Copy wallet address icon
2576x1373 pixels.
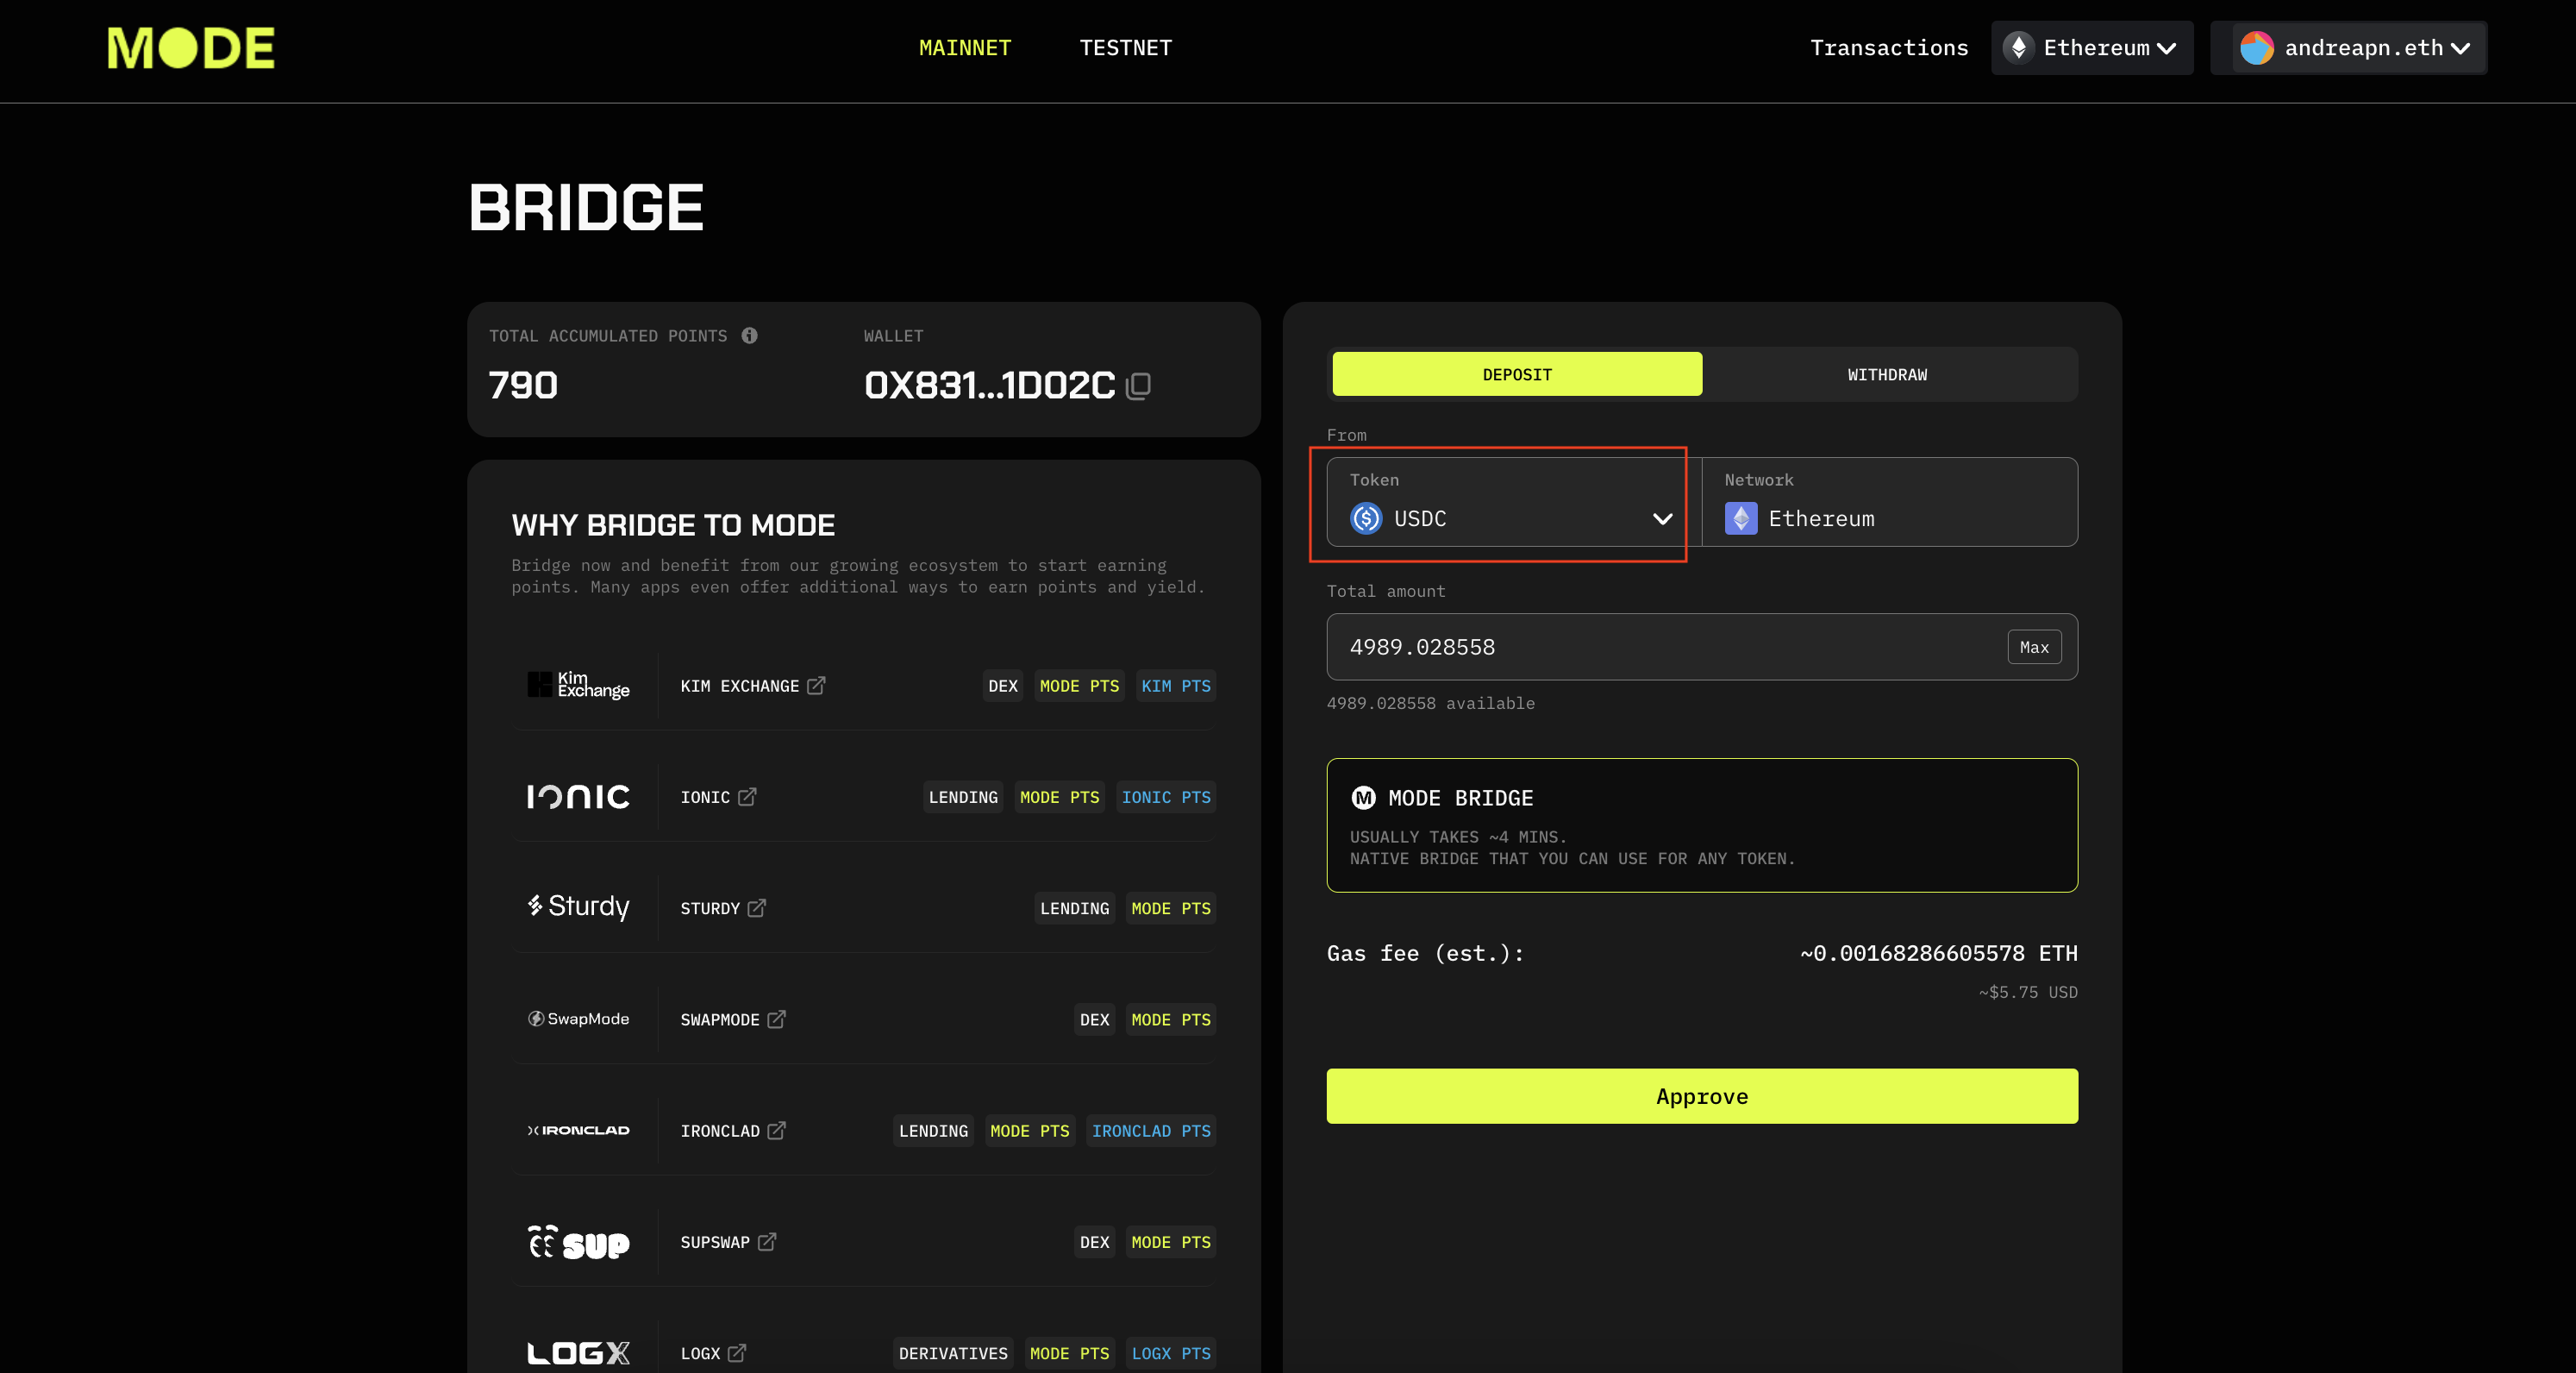(x=1138, y=386)
